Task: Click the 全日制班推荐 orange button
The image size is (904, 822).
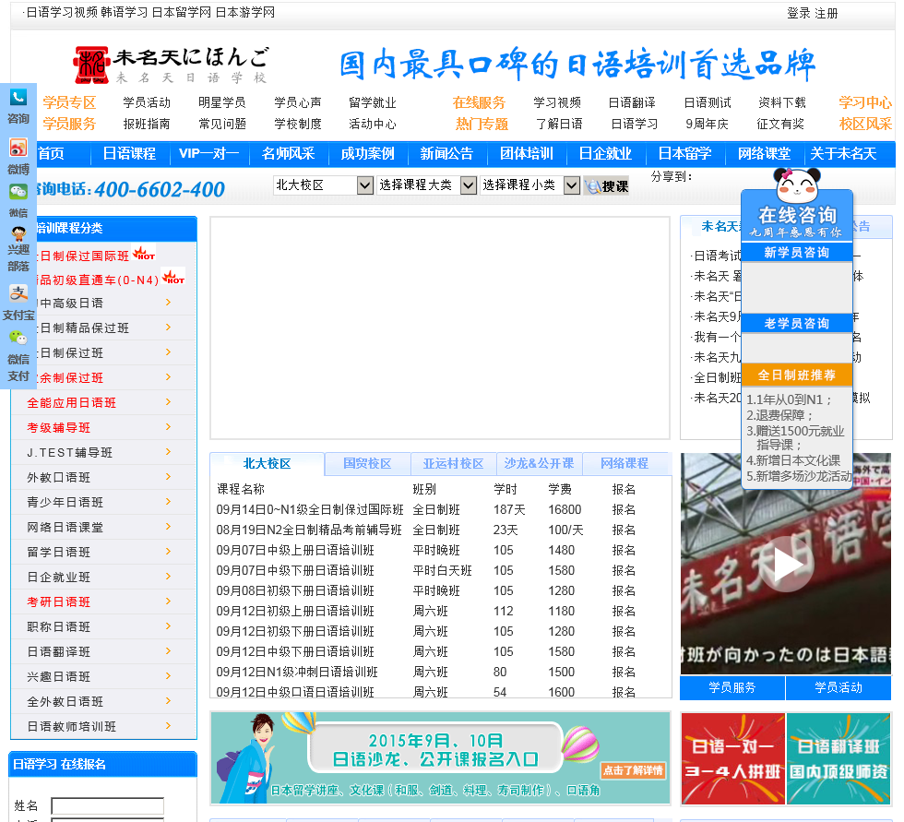Action: point(797,375)
